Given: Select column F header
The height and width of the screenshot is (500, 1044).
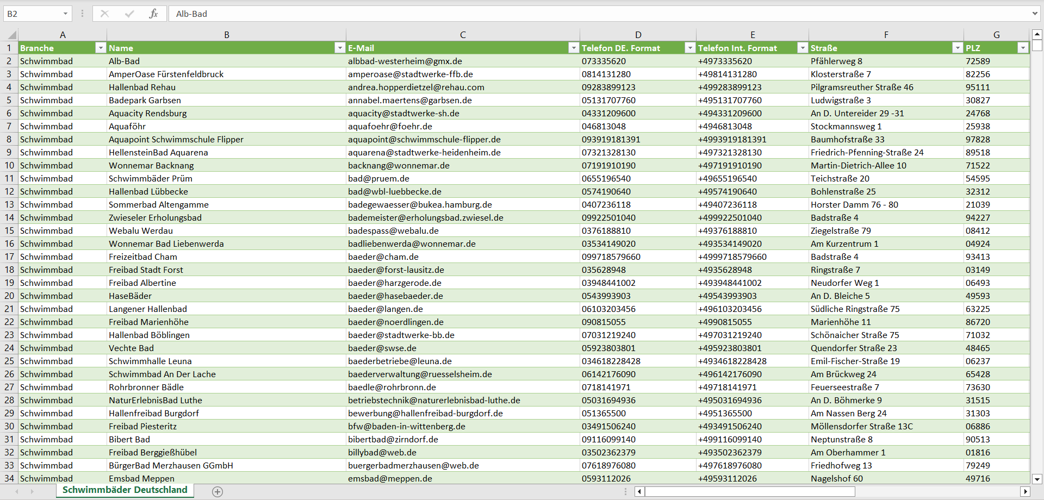Looking at the screenshot, I should point(886,35).
